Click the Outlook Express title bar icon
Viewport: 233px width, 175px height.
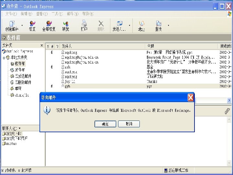pos(4,6)
